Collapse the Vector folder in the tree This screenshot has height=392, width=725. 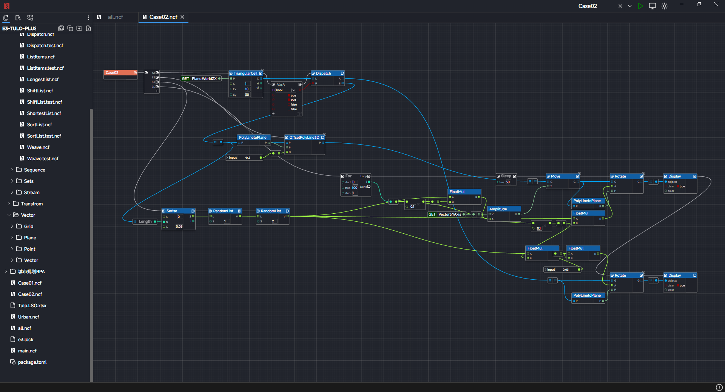(x=9, y=215)
